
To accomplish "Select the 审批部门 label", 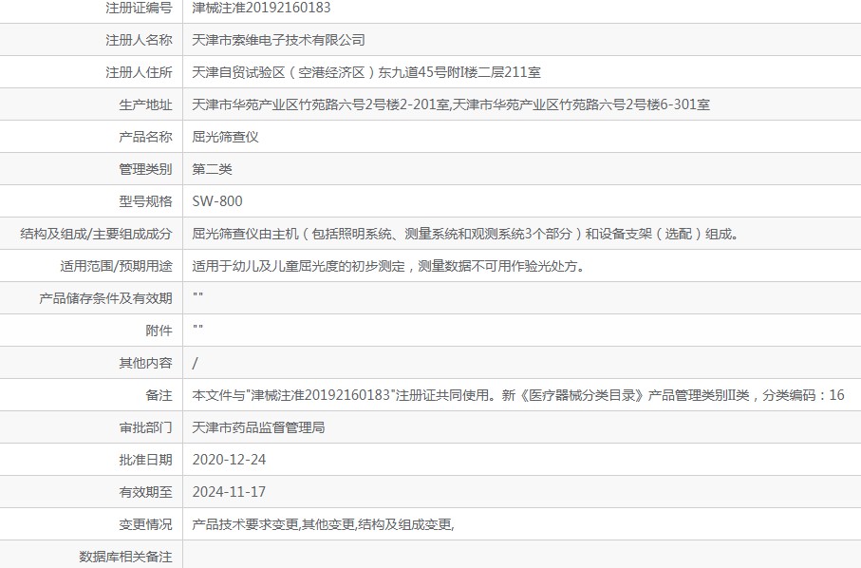I will point(145,427).
